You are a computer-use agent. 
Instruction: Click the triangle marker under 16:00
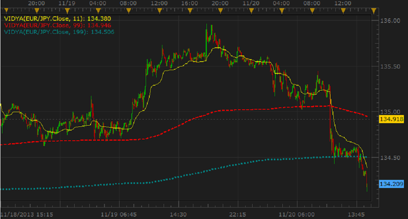189,9
